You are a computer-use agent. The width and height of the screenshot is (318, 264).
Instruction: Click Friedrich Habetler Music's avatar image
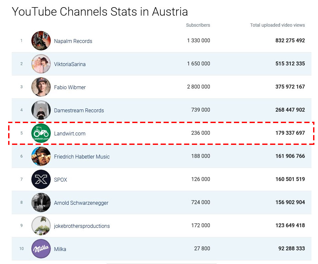pyautogui.click(x=41, y=156)
